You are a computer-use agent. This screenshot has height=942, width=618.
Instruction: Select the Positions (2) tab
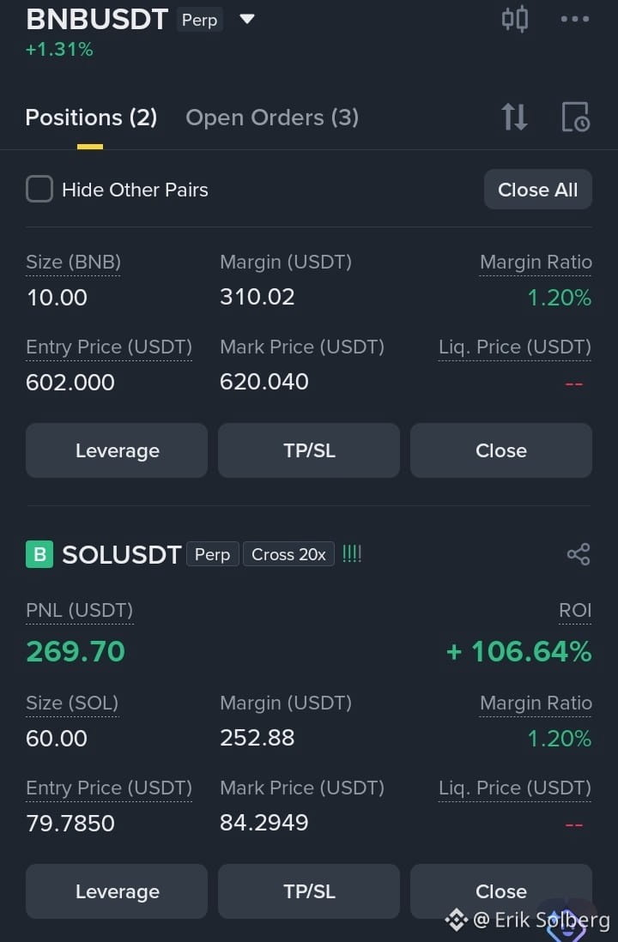click(x=91, y=118)
